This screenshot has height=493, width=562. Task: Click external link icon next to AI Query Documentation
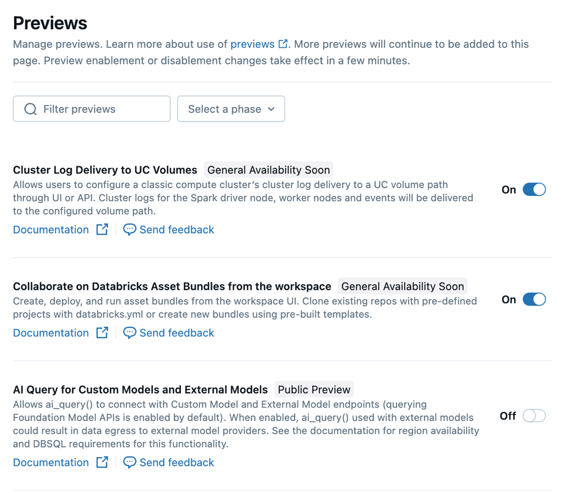[102, 462]
